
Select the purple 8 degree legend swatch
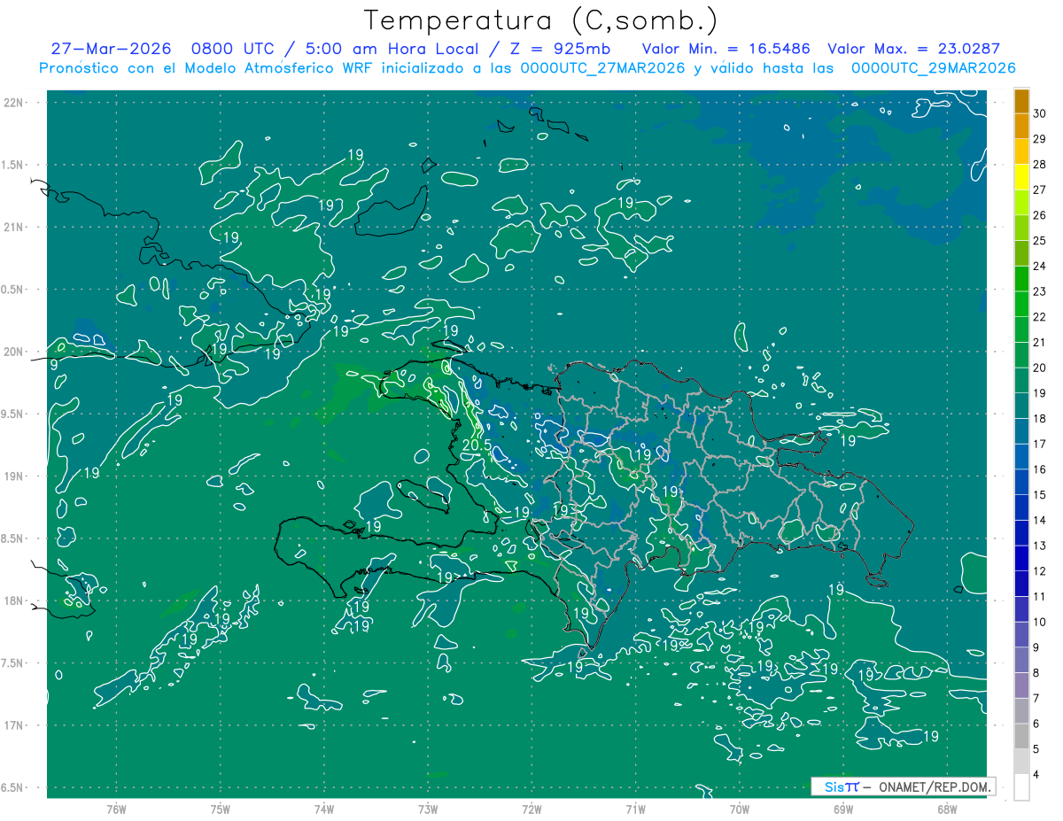pos(1021,660)
